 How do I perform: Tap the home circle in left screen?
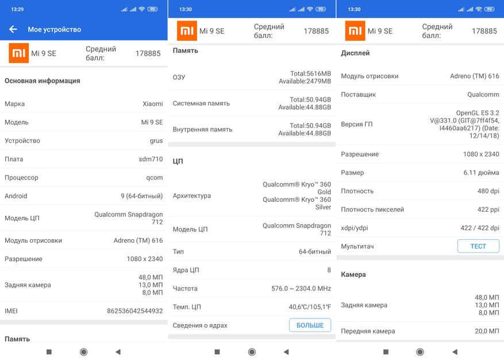pyautogui.click(x=83, y=352)
